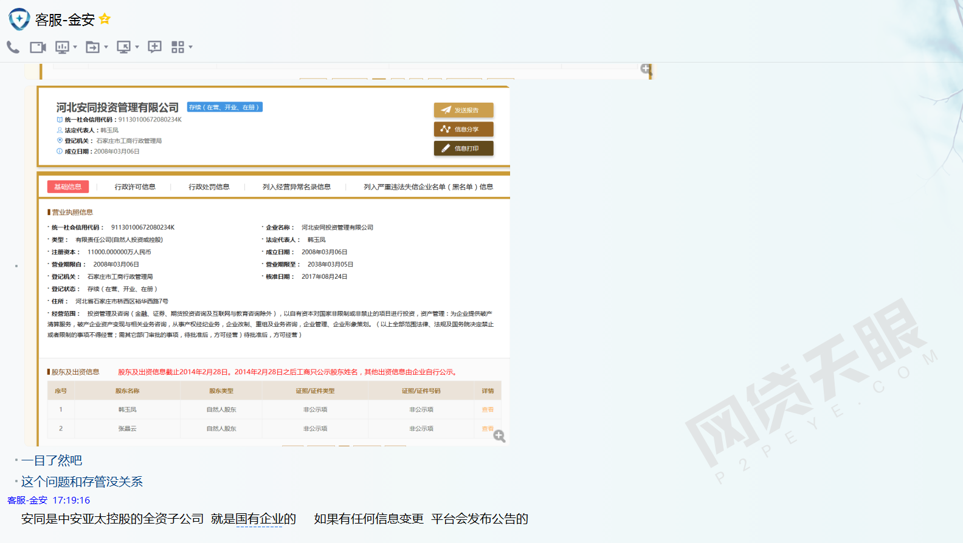Click the 证照/证件号码 column header

421,391
